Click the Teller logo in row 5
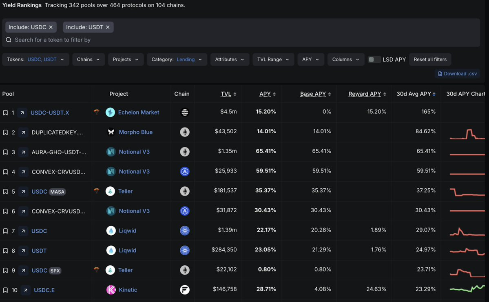Screen dimensions: 489x302 point(111,191)
